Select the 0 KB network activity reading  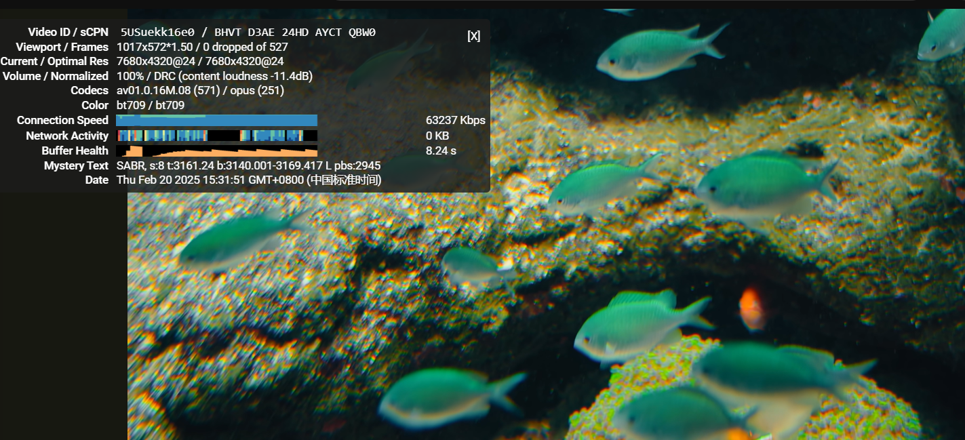[437, 136]
